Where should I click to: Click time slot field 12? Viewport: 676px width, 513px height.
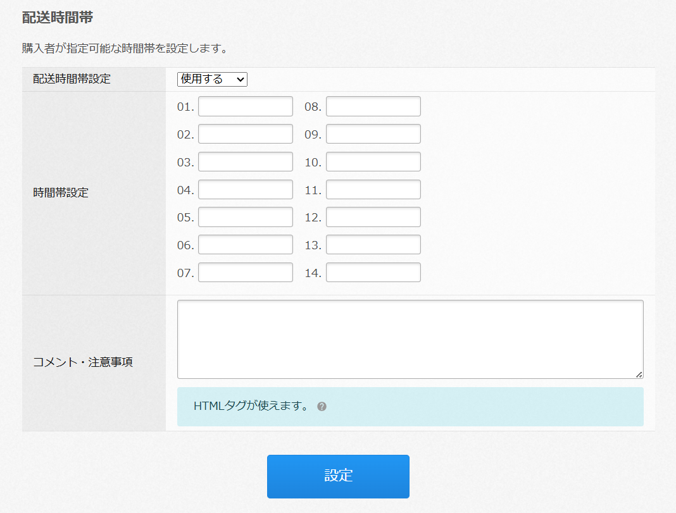tap(373, 217)
